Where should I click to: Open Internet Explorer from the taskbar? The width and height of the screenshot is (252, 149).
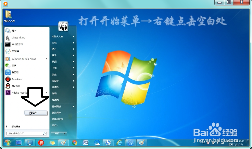click(x=119, y=143)
